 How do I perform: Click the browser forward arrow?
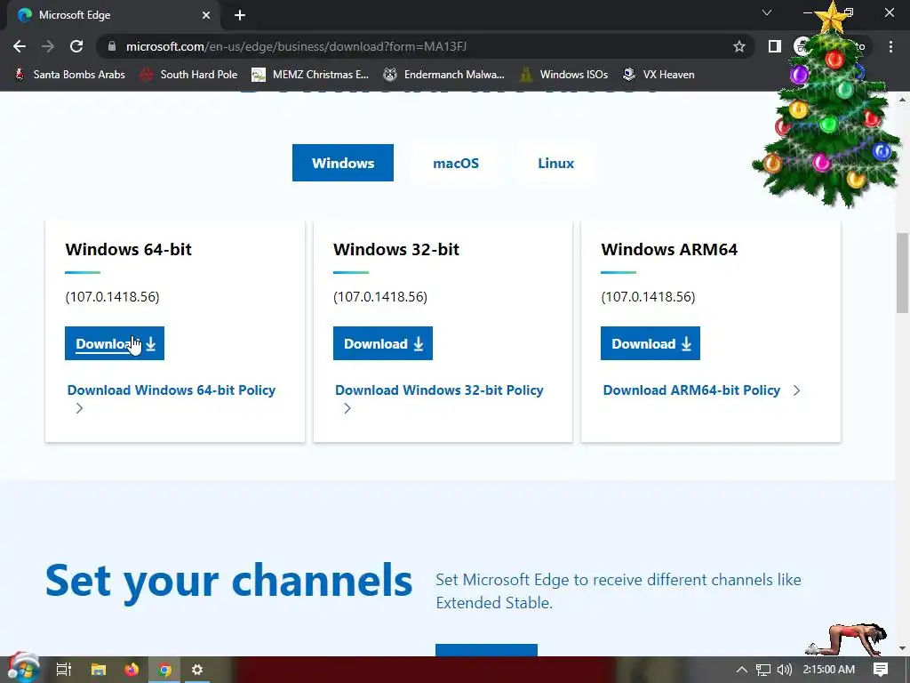(x=48, y=46)
